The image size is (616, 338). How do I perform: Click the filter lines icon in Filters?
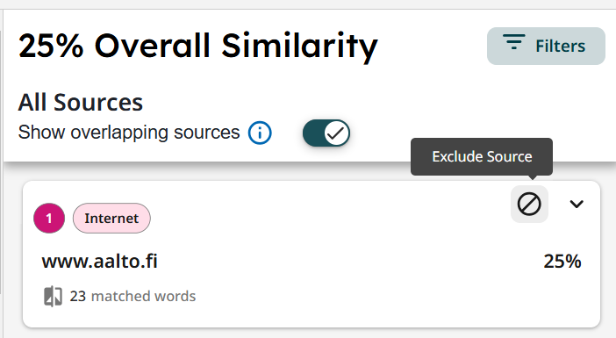coord(513,42)
